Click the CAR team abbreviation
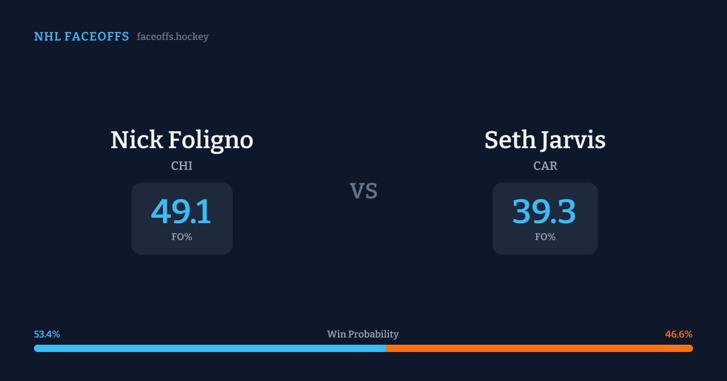The image size is (727, 381). (x=545, y=166)
